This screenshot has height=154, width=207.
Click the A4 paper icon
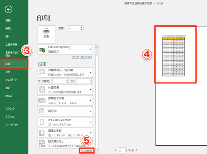42,122
